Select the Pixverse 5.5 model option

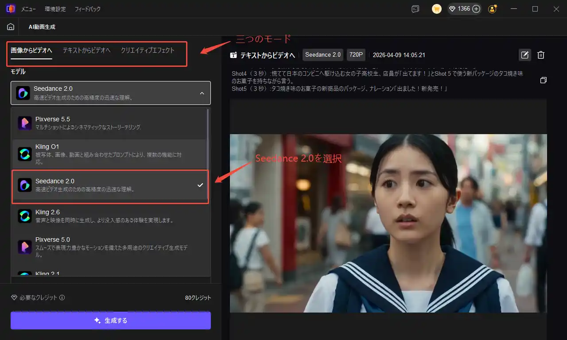click(x=109, y=123)
